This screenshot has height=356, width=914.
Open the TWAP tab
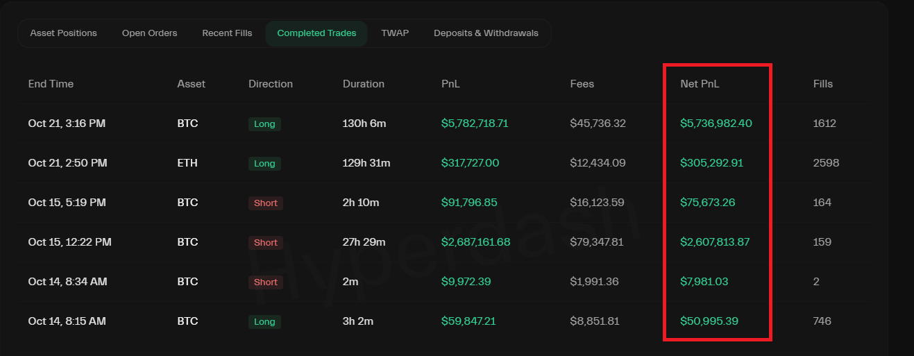point(395,33)
